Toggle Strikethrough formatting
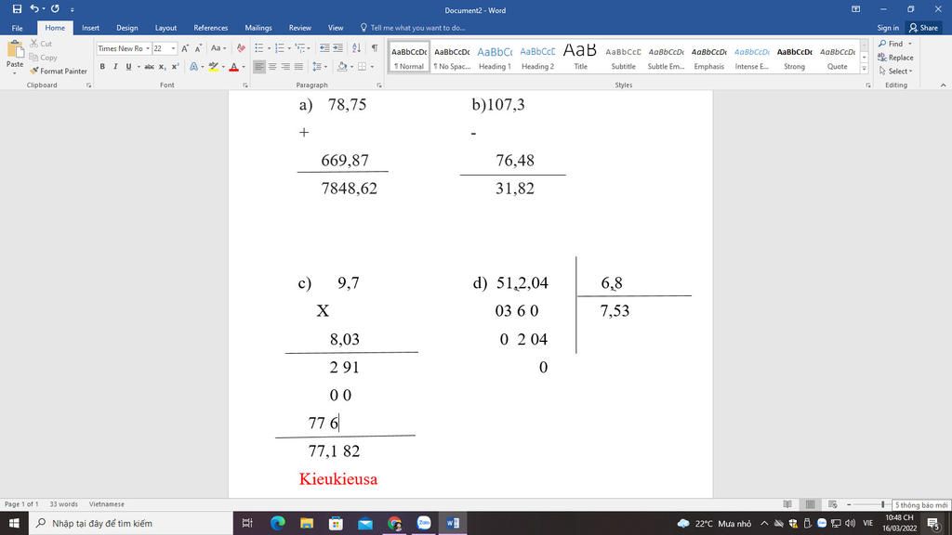952x535 pixels. (149, 67)
